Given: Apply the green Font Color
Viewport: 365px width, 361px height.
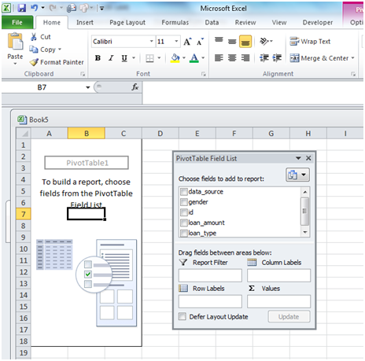Looking at the screenshot, I should [194, 58].
